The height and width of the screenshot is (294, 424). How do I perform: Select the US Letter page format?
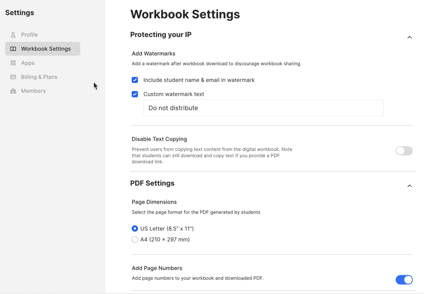135,229
